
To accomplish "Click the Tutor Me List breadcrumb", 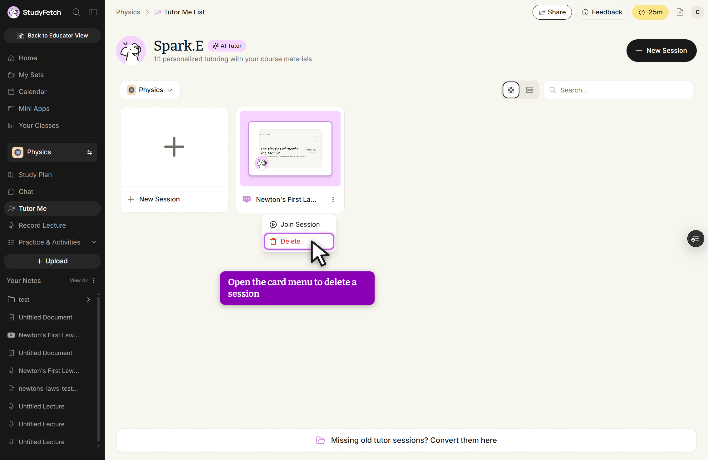I will click(184, 12).
